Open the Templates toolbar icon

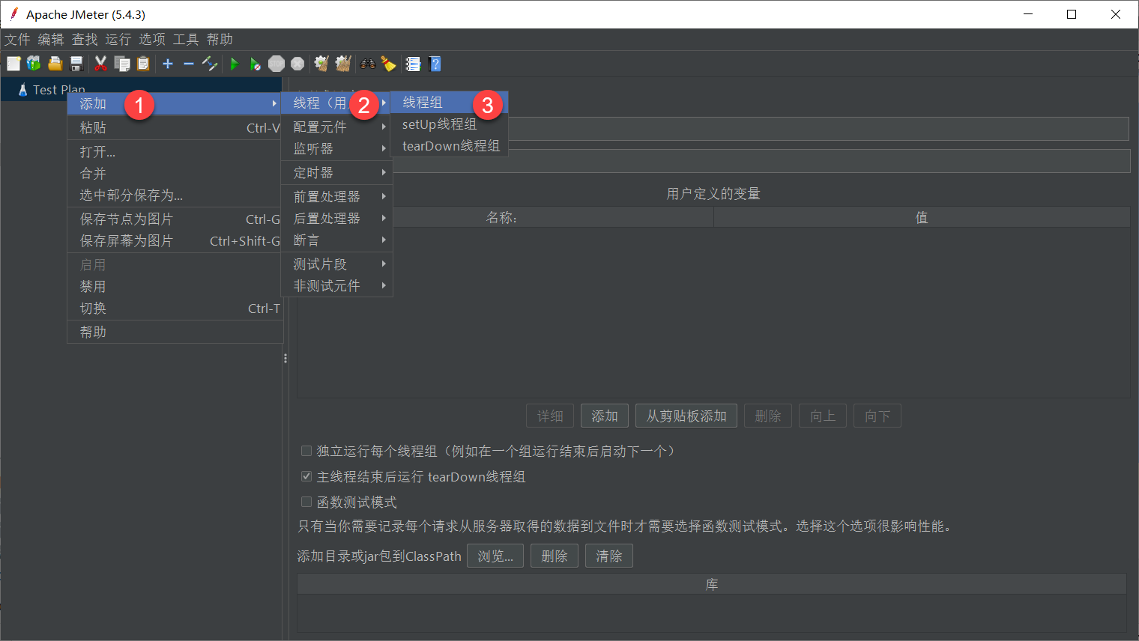(34, 64)
